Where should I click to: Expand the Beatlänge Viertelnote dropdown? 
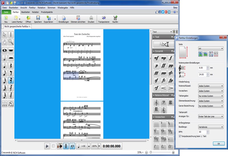click(211, 127)
